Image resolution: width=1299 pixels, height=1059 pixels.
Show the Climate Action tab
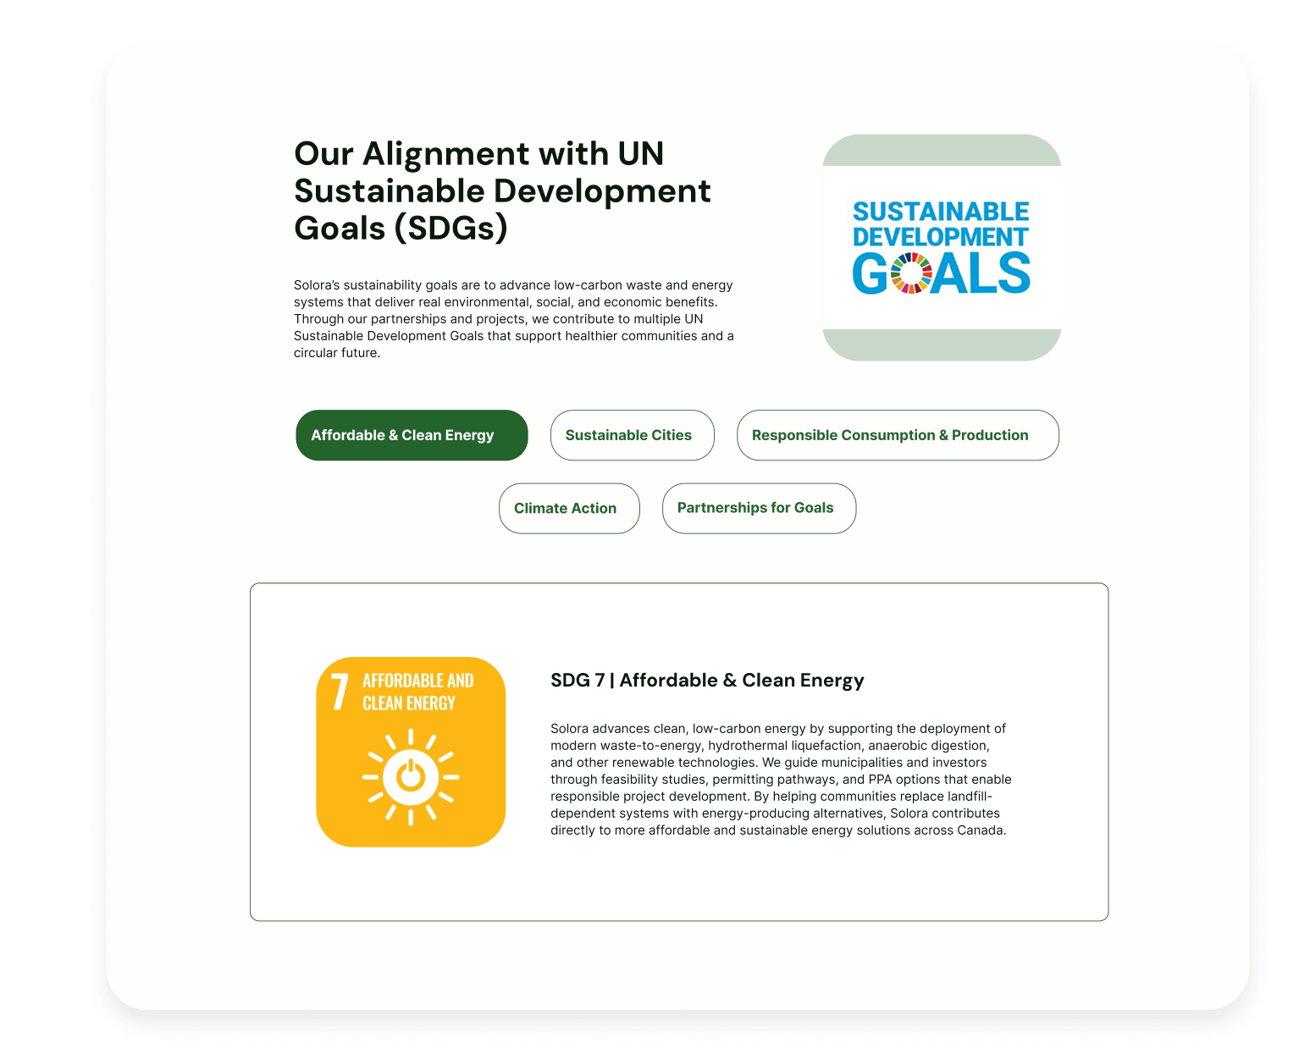[x=569, y=508]
